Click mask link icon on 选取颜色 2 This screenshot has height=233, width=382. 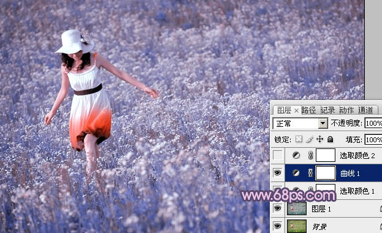pyautogui.click(x=310, y=155)
